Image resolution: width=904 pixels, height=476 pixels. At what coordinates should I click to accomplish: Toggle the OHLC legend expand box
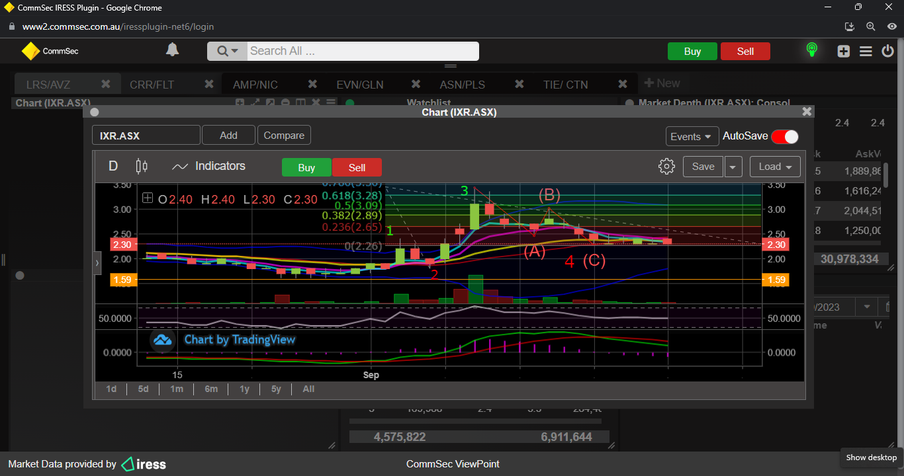point(148,198)
